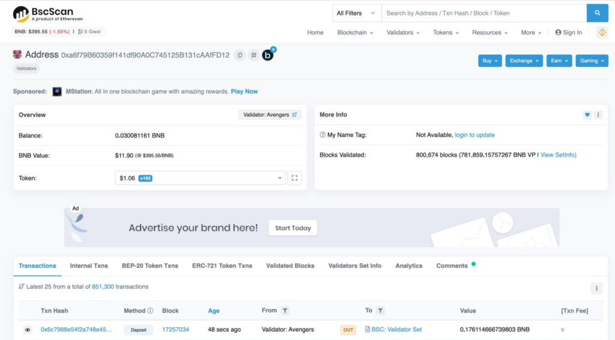Click the To column filter icon
Screen dimensions: 615x340
[x=381, y=311]
